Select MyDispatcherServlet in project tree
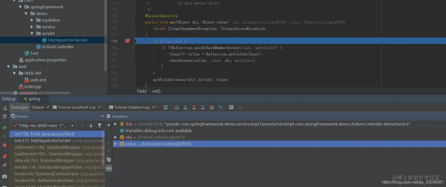446x187 pixels. pyautogui.click(x=68, y=40)
